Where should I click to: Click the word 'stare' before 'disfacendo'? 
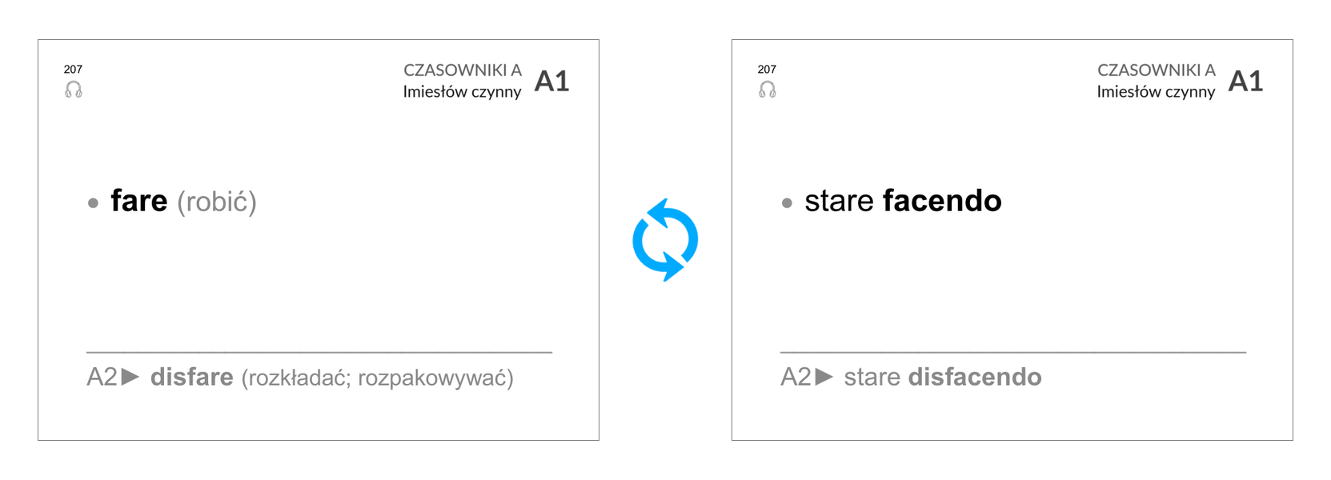pyautogui.click(x=872, y=377)
